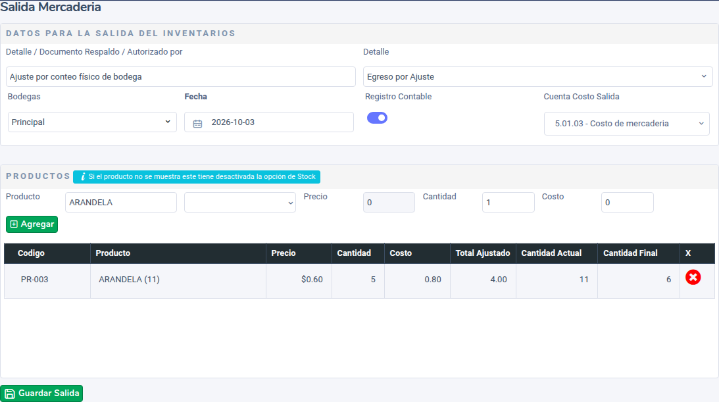Click the calendar icon in Fecha field
This screenshot has height=402, width=719.
click(x=197, y=123)
